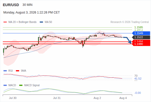Click the Aug 2 date axis label
Image resolution: width=151 pixels, height=102 pixels.
(97, 98)
